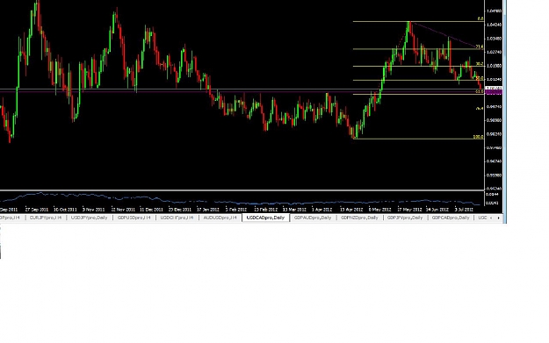This screenshot has width=549, height=343.
Task: Click the 0.96740 price axis label
Action: tap(494, 161)
